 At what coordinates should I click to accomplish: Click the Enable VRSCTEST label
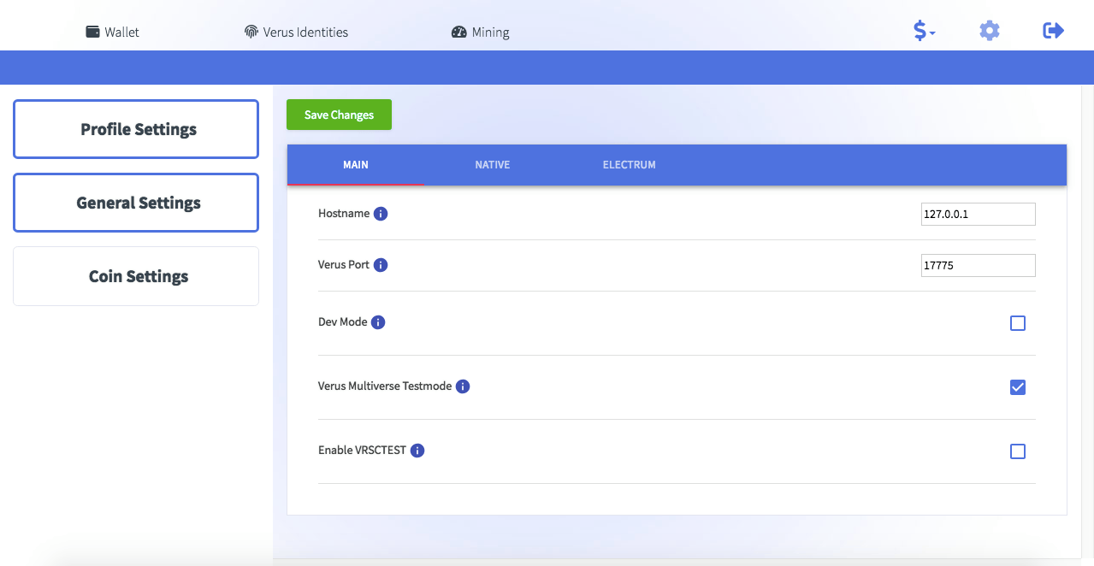pyautogui.click(x=362, y=451)
